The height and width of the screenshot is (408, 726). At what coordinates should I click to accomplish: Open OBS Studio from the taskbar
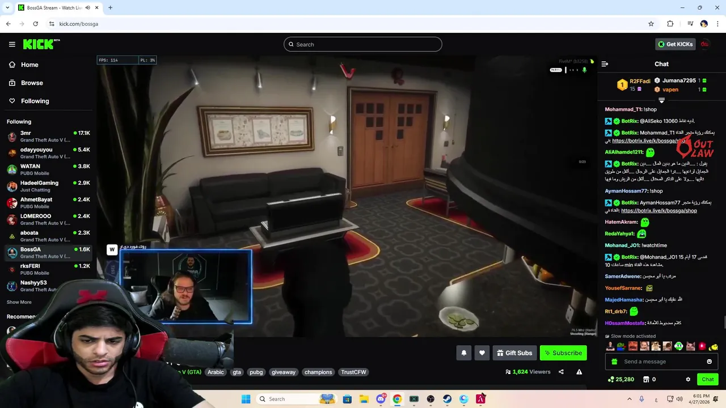430,399
